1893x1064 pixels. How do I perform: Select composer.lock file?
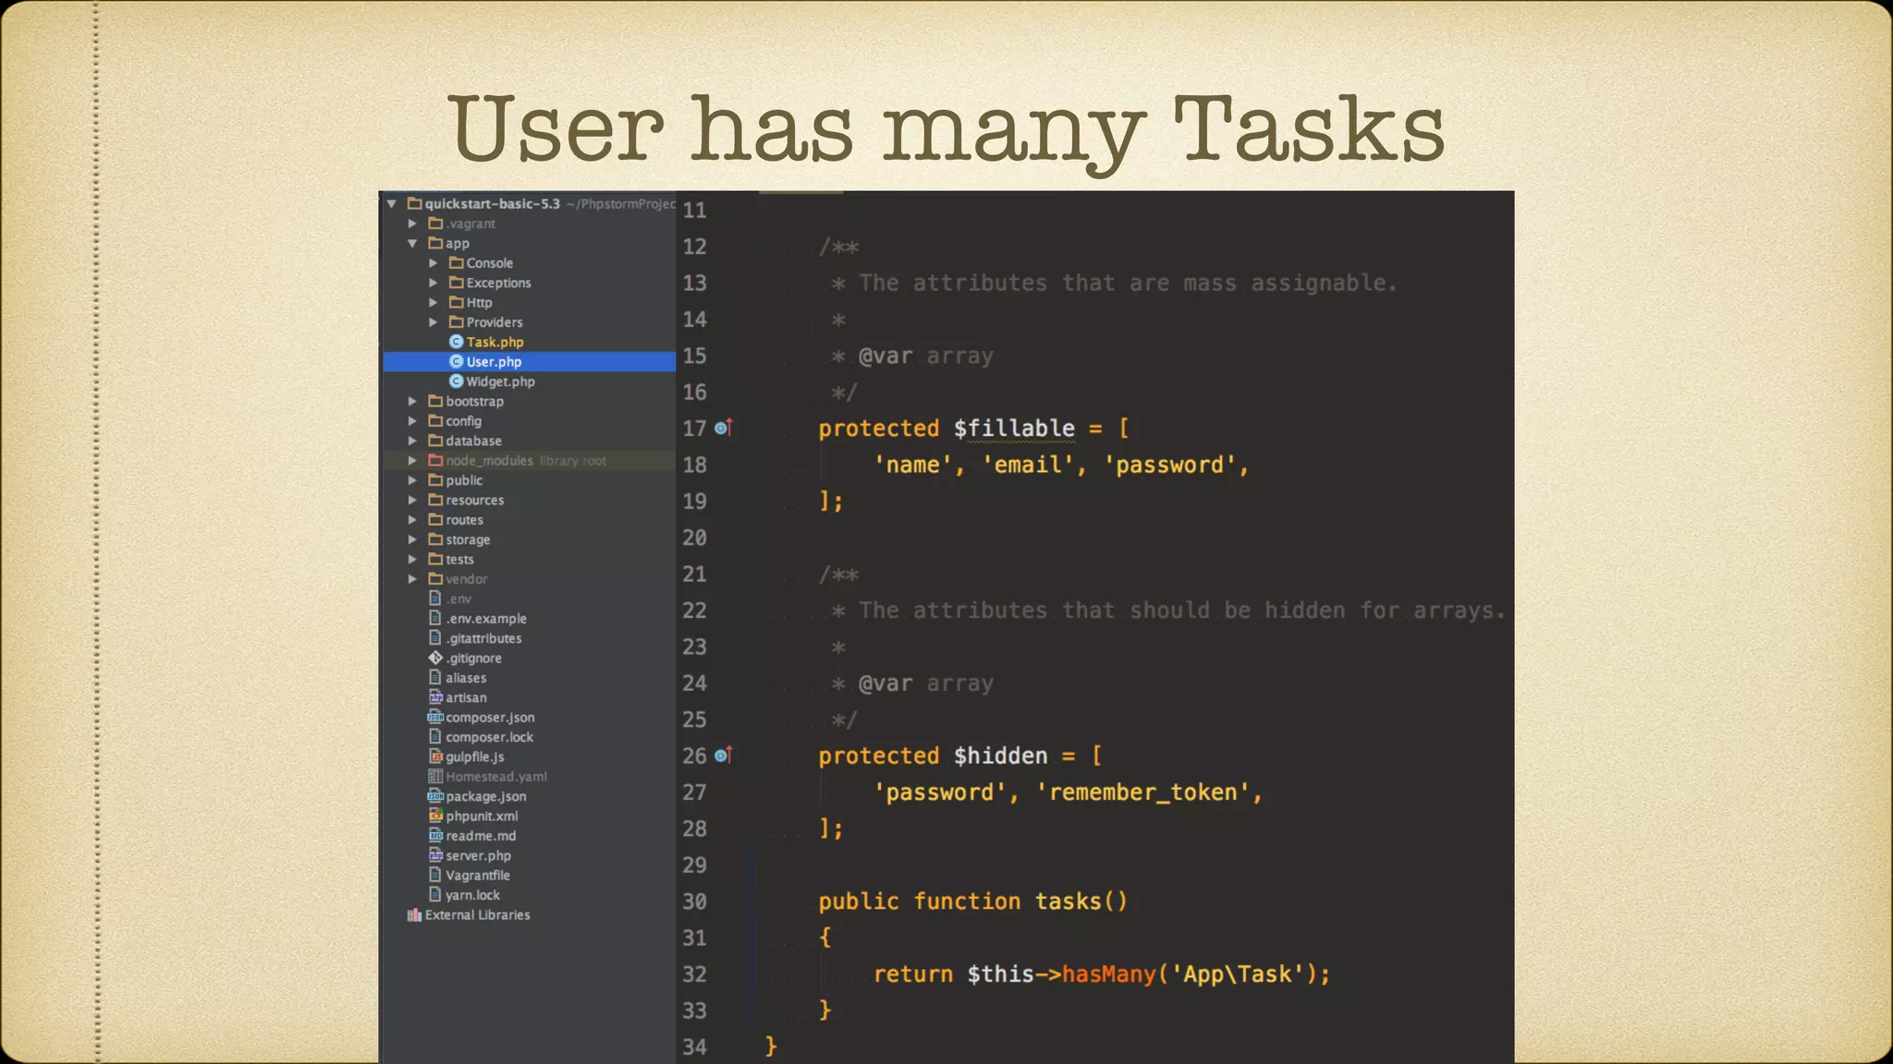pyautogui.click(x=490, y=737)
